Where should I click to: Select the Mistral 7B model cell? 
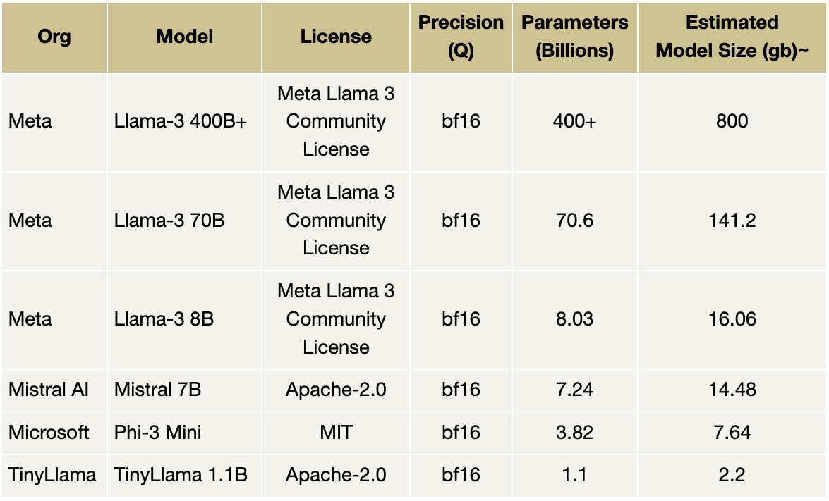pos(157,390)
